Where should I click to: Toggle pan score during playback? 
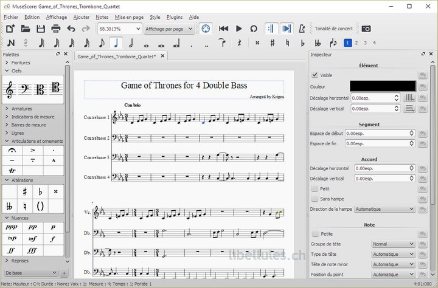pyautogui.click(x=287, y=29)
